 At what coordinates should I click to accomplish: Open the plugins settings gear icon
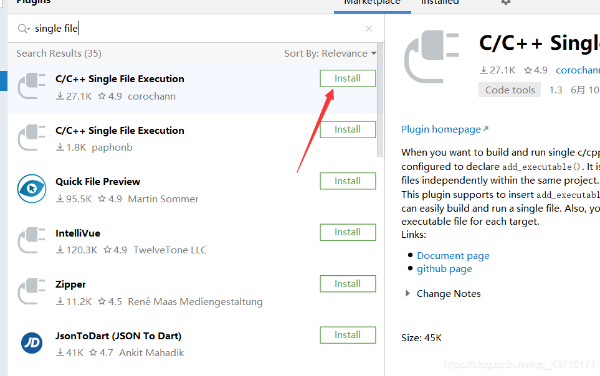506,2
